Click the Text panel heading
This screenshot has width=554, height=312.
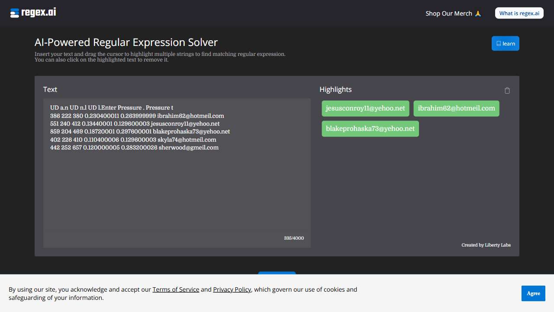click(x=50, y=89)
